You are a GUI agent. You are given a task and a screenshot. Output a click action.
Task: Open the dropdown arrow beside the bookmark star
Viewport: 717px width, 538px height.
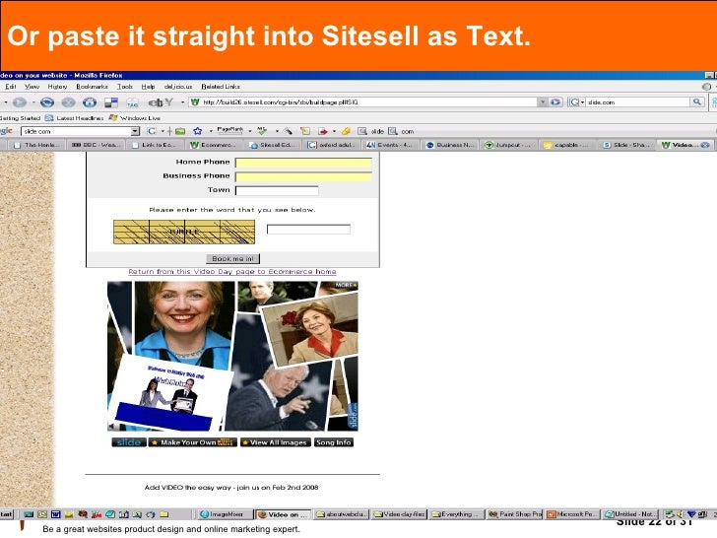coord(211,131)
